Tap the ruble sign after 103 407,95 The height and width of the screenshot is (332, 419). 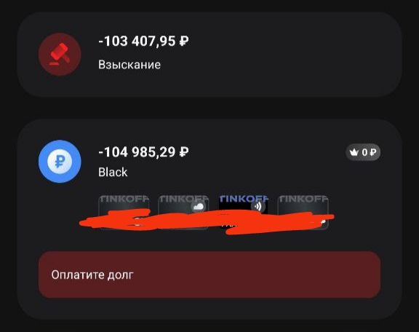pyautogui.click(x=184, y=41)
